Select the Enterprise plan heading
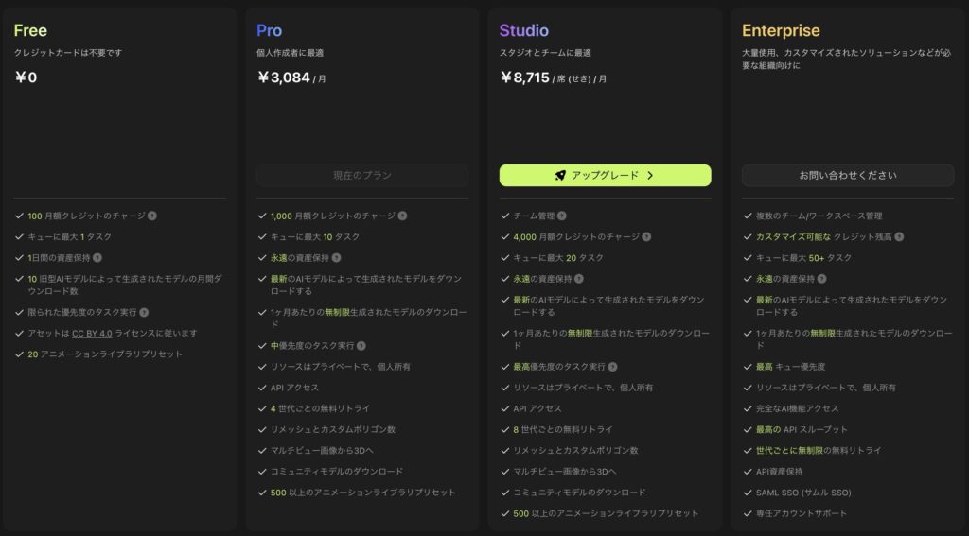Viewport: 969px width, 536px height. click(781, 30)
